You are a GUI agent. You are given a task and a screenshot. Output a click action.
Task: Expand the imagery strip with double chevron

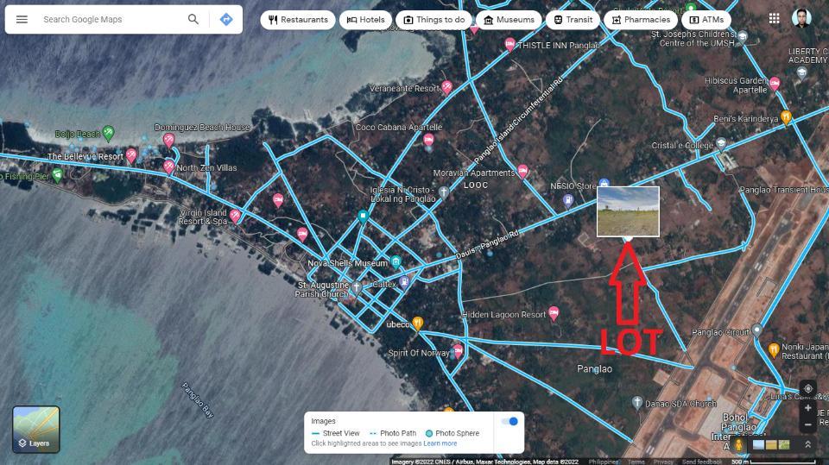[807, 444]
